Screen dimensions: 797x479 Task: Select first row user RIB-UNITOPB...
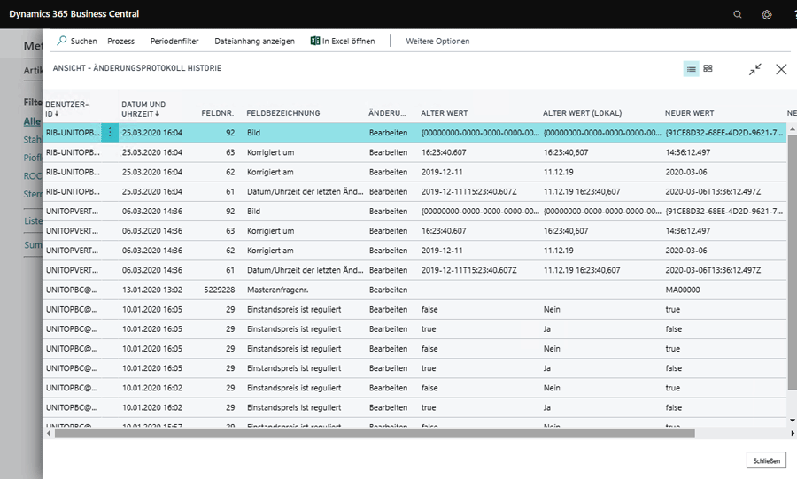[x=73, y=133]
